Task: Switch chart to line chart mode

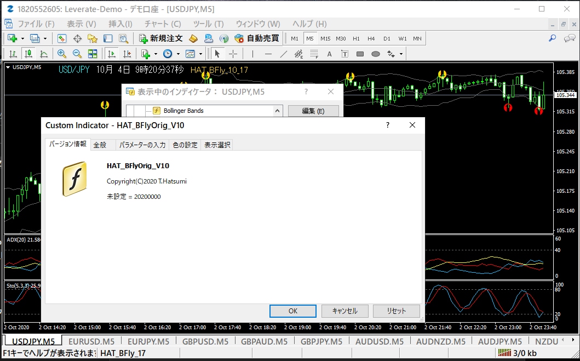Action: click(44, 54)
